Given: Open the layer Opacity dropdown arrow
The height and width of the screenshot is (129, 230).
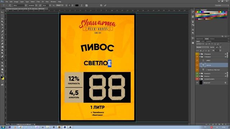Looking at the screenshot, I should (220, 47).
